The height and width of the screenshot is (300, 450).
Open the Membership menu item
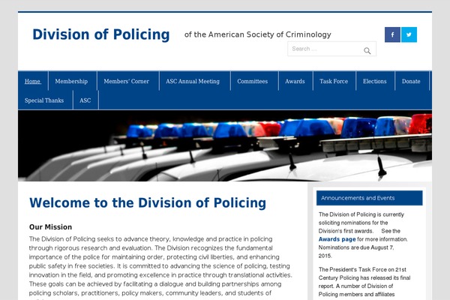(71, 81)
